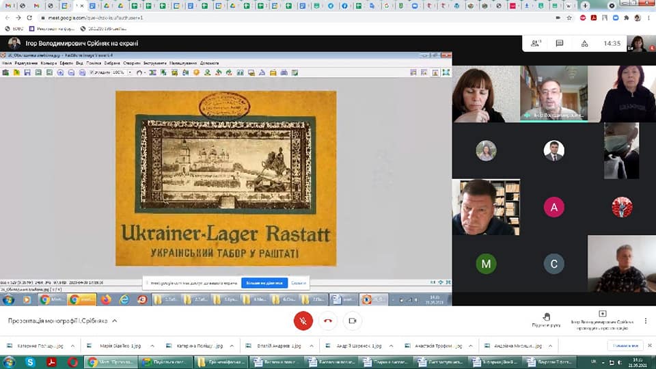This screenshot has height=369, width=656.
Task: Toggle the camera on or off
Action: coord(353,320)
